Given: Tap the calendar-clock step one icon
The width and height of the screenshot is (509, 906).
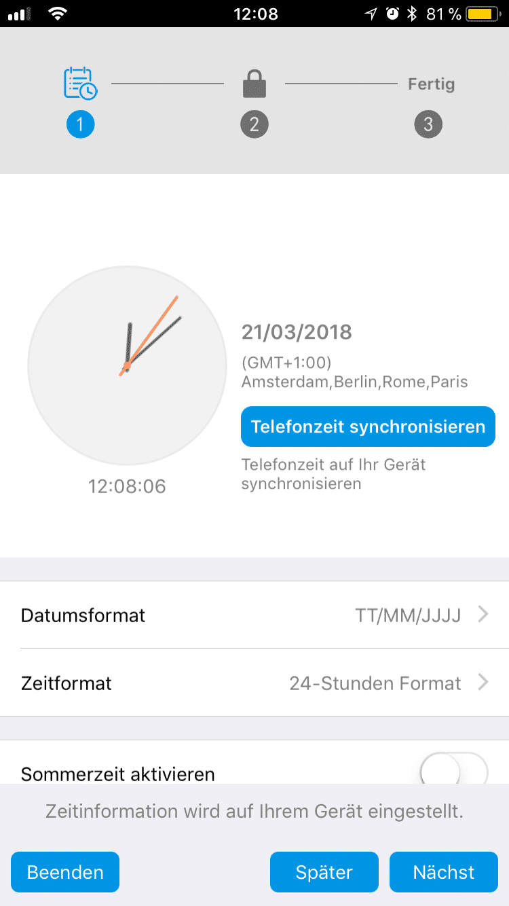Looking at the screenshot, I should [x=80, y=84].
